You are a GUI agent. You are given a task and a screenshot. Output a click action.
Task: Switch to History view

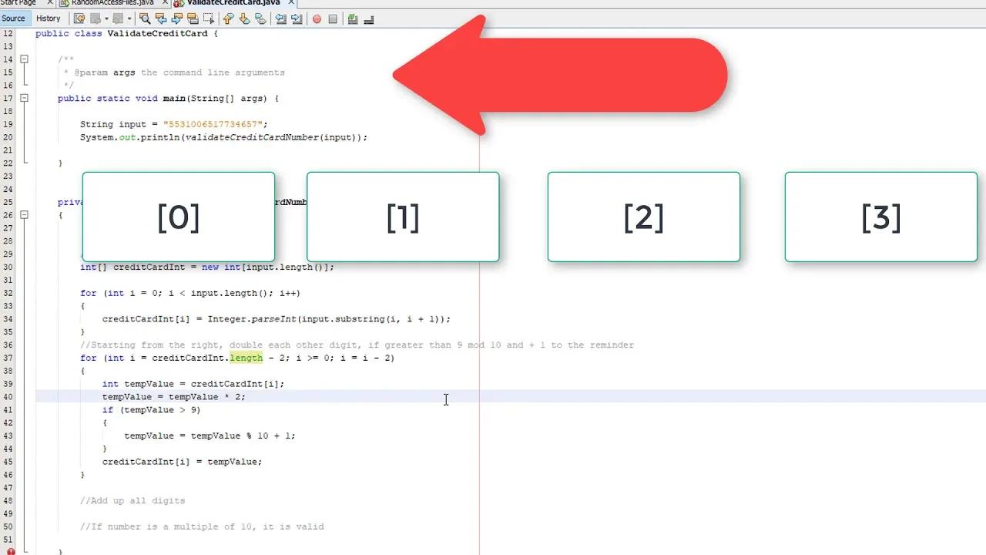tap(49, 18)
